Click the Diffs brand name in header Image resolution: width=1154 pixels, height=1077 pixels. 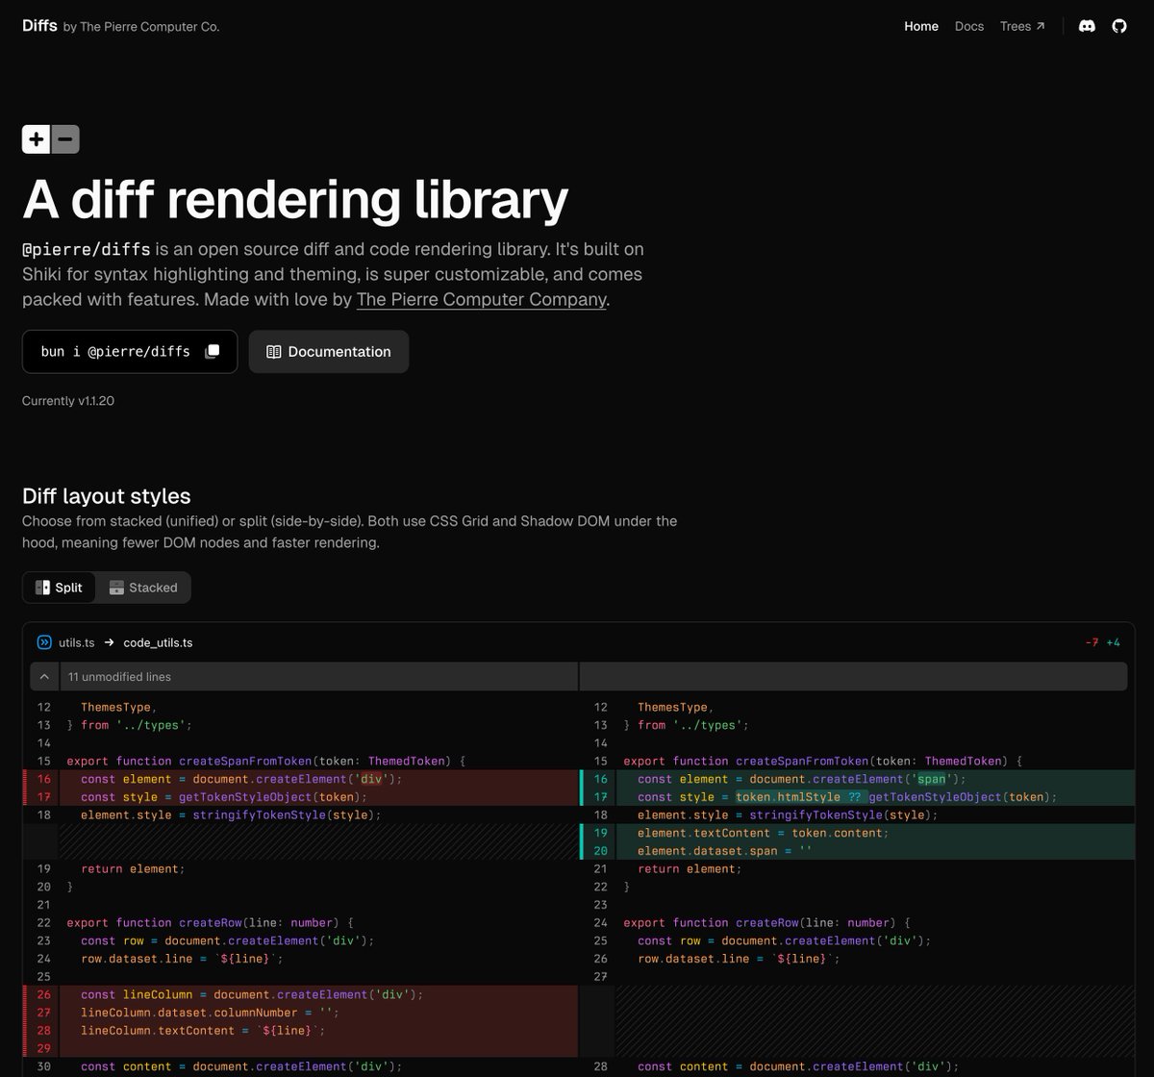coord(40,26)
